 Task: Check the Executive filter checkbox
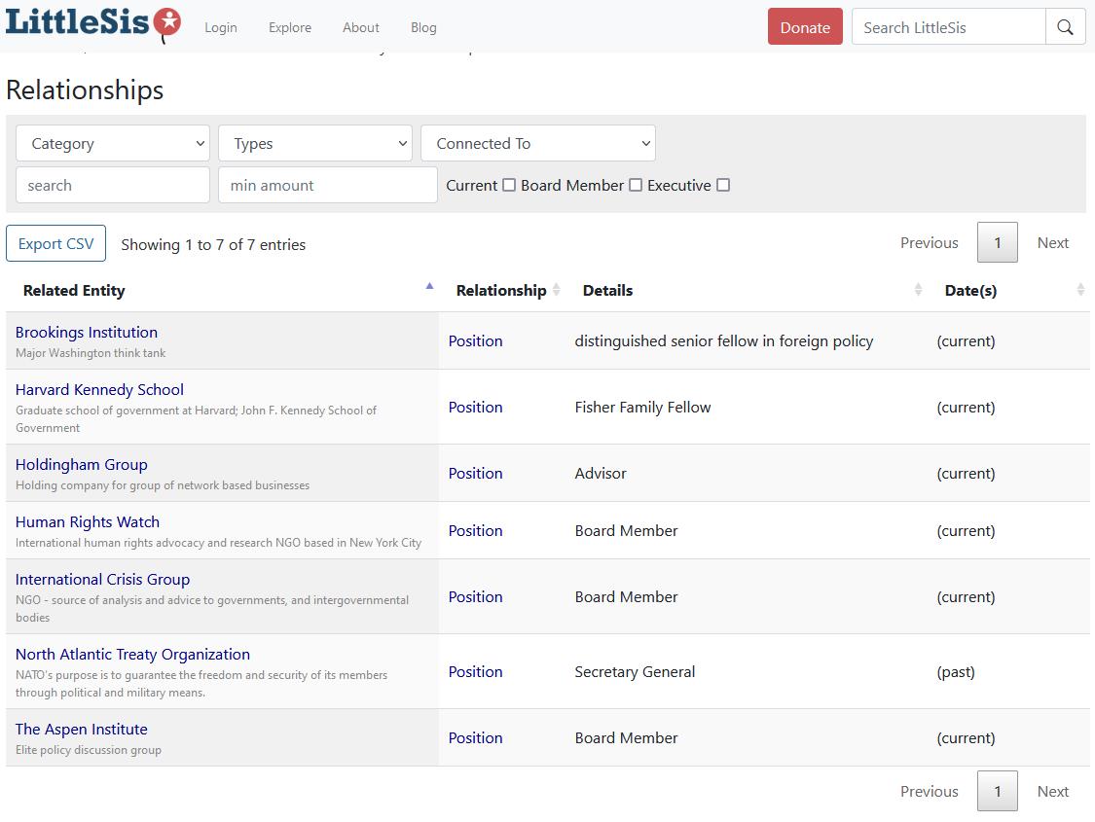tap(723, 185)
